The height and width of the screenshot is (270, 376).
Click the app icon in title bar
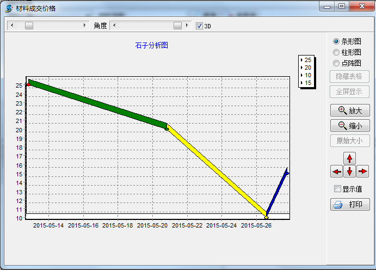pos(8,8)
